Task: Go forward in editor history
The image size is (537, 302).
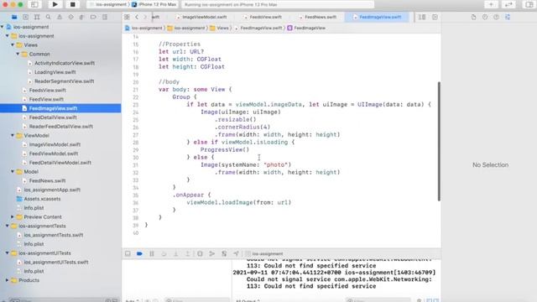Action: pyautogui.click(x=145, y=17)
